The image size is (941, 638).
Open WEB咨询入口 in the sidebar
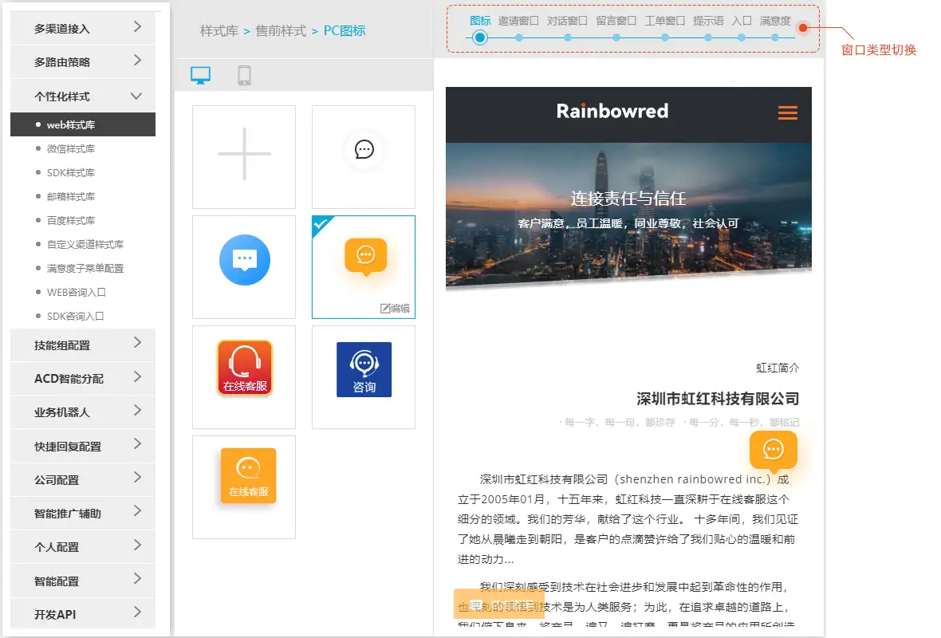[77, 293]
